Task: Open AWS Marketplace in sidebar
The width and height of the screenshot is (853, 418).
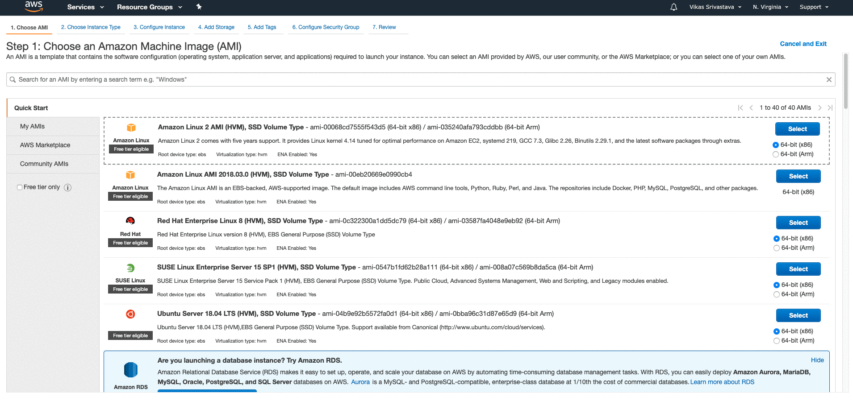Action: (53, 145)
